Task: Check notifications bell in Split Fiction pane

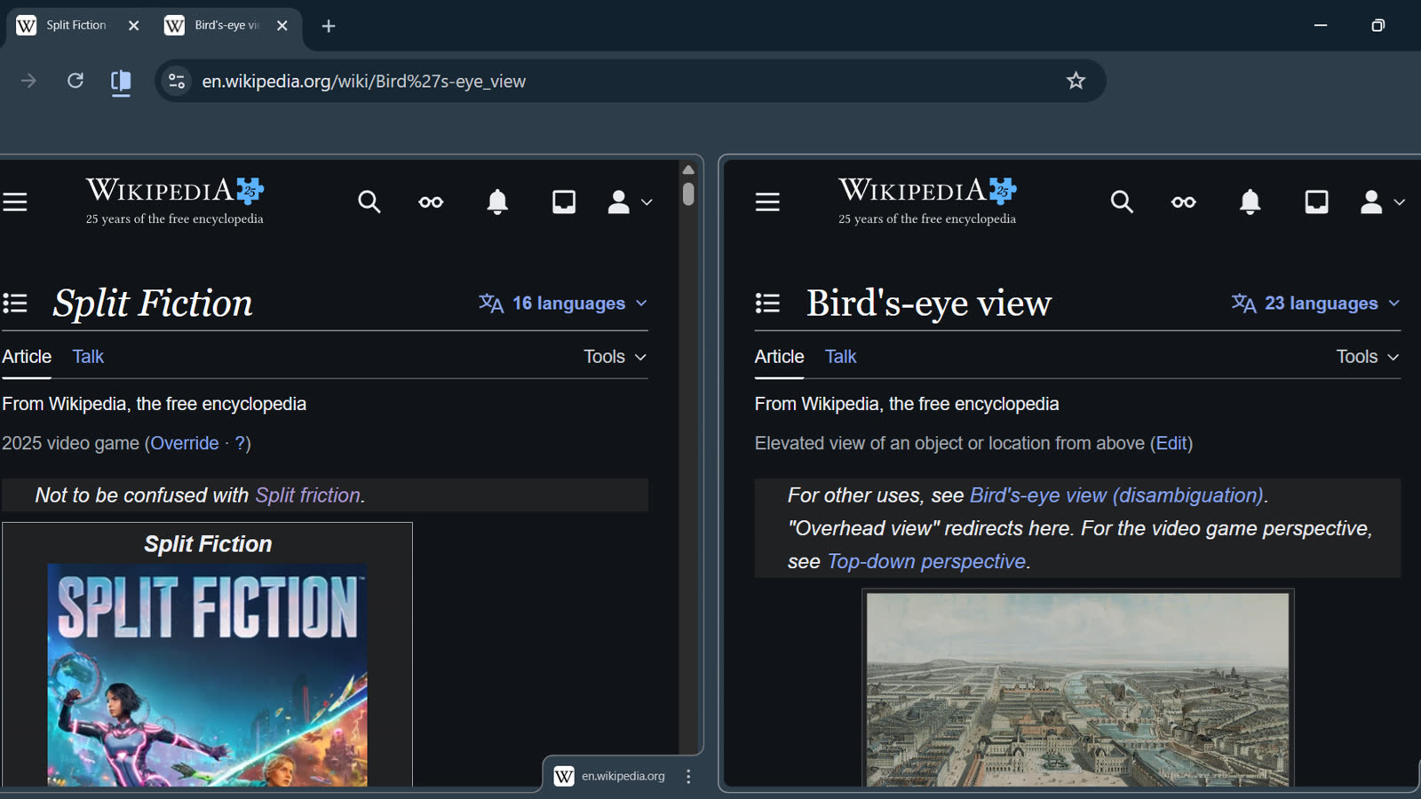Action: (x=497, y=202)
